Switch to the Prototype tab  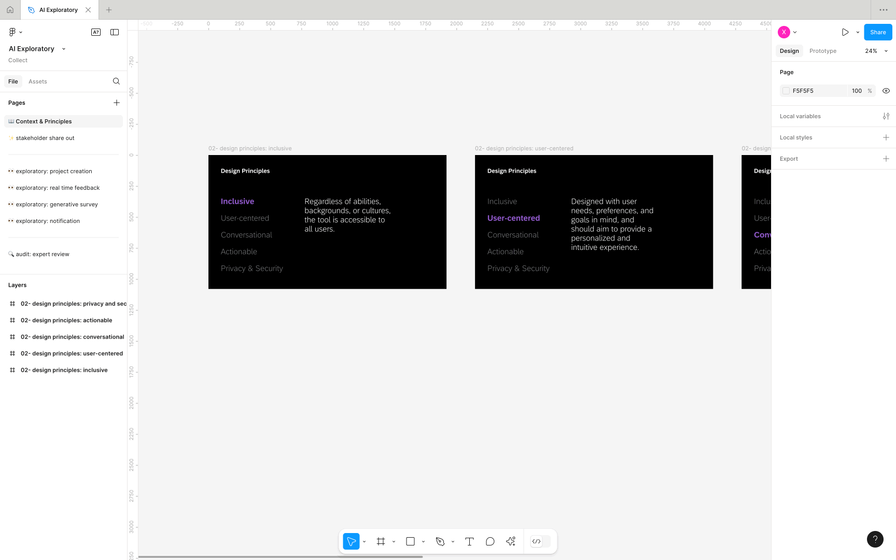pyautogui.click(x=823, y=51)
